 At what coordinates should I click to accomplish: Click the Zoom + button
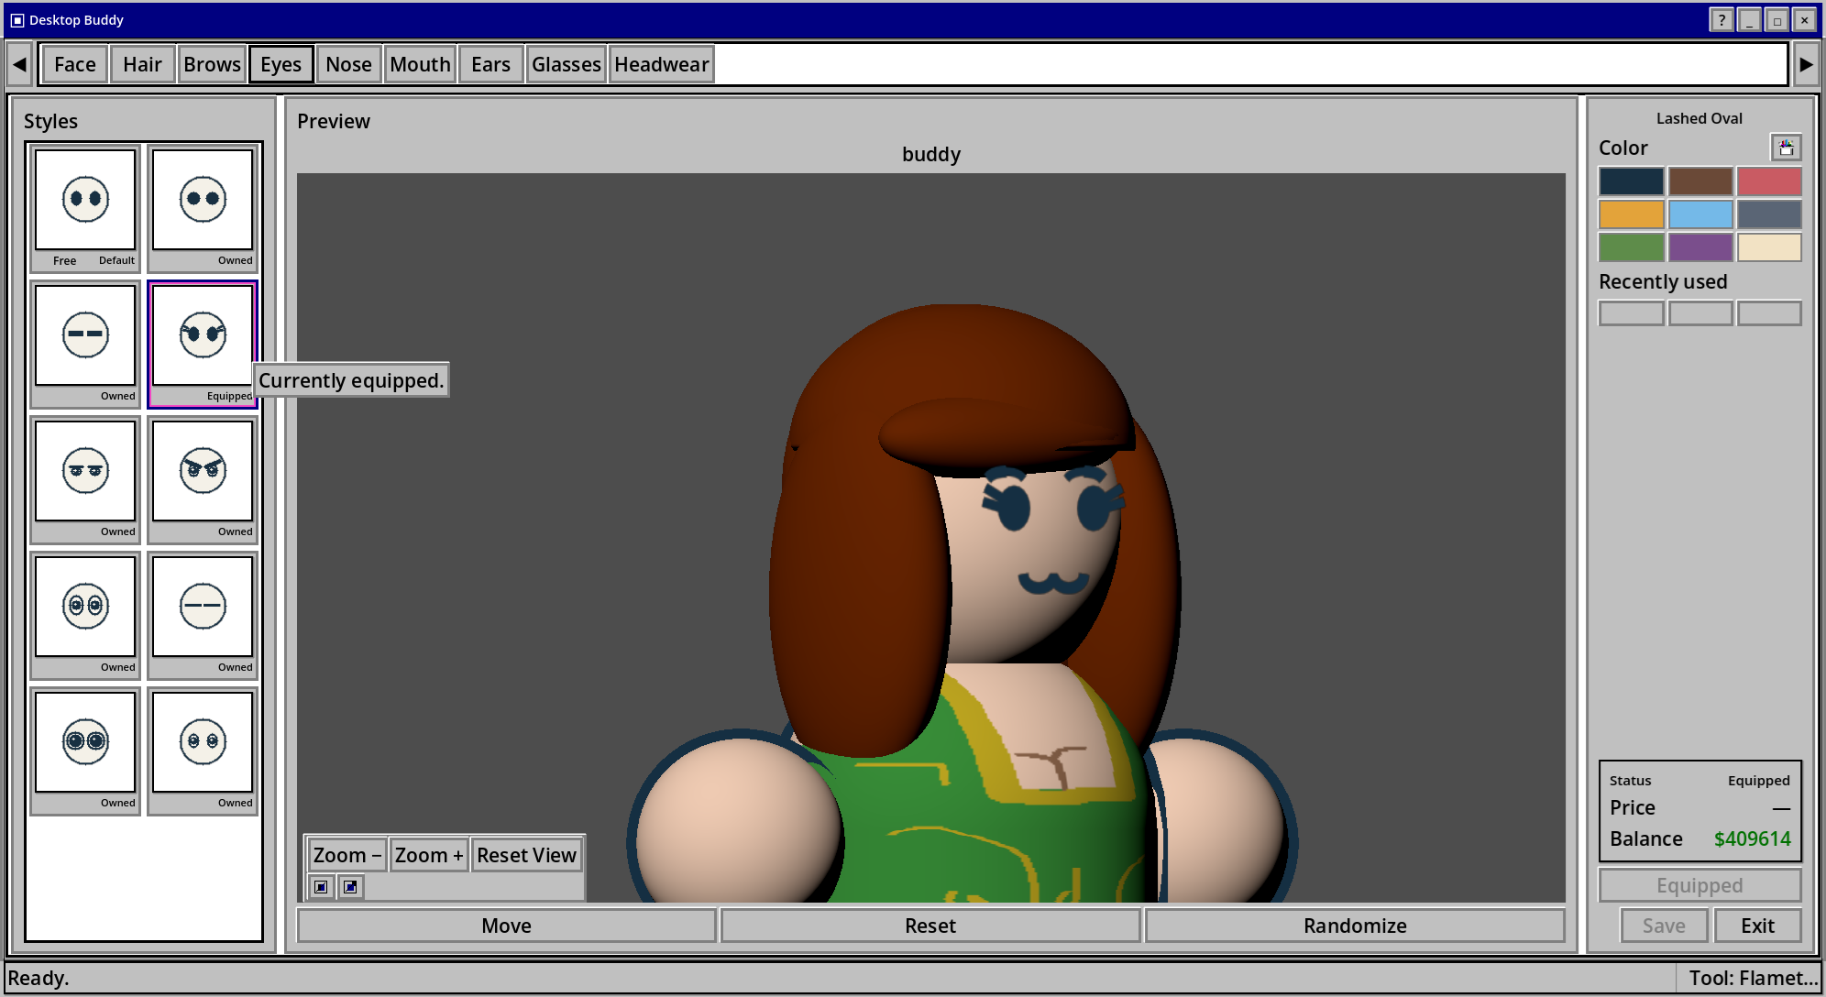pos(428,855)
